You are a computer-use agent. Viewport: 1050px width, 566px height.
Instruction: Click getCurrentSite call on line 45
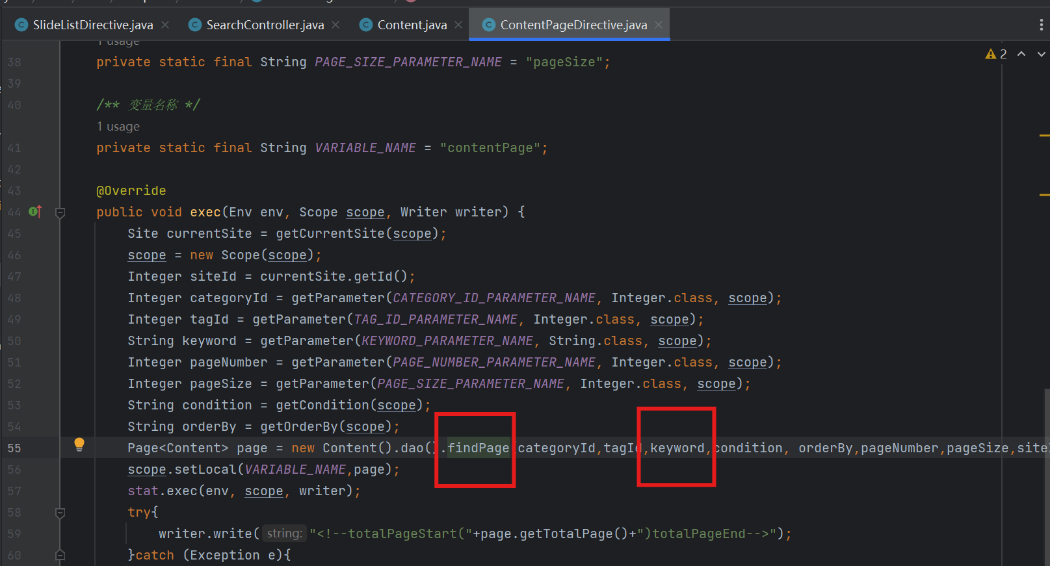330,233
